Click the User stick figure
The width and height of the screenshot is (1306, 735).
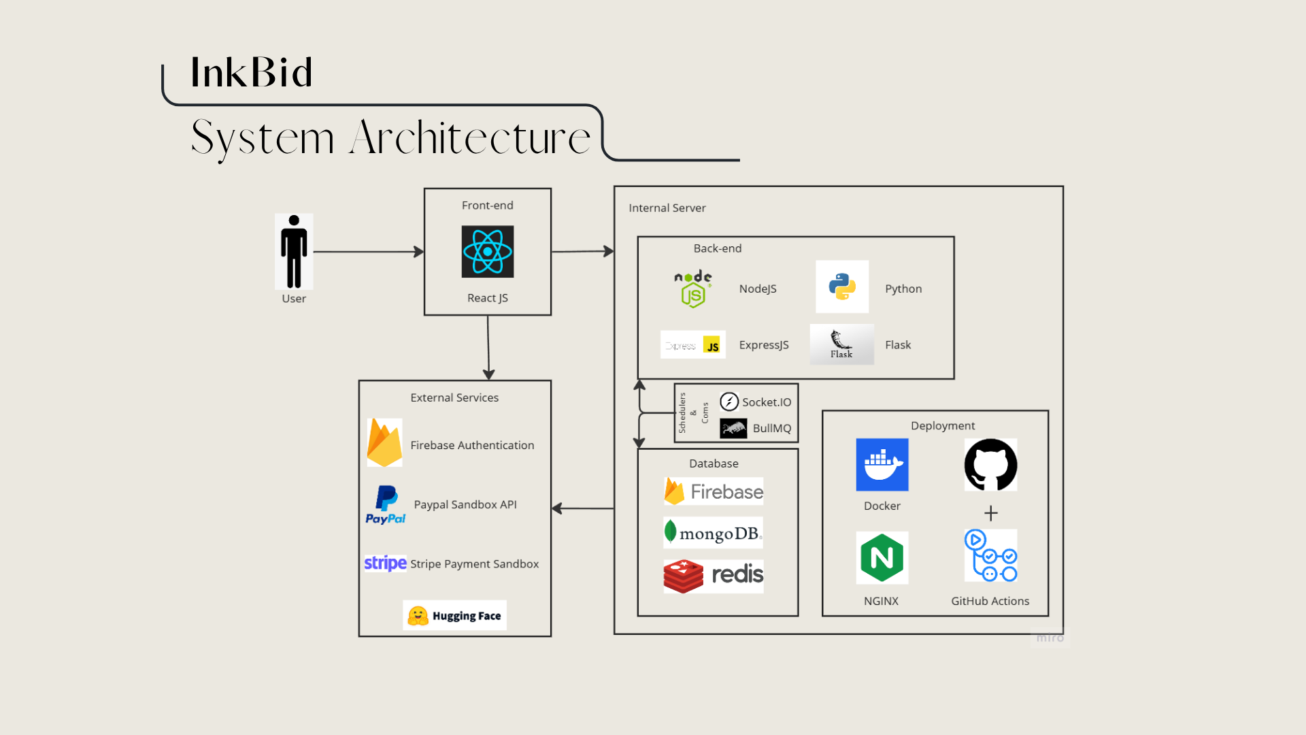click(x=294, y=252)
